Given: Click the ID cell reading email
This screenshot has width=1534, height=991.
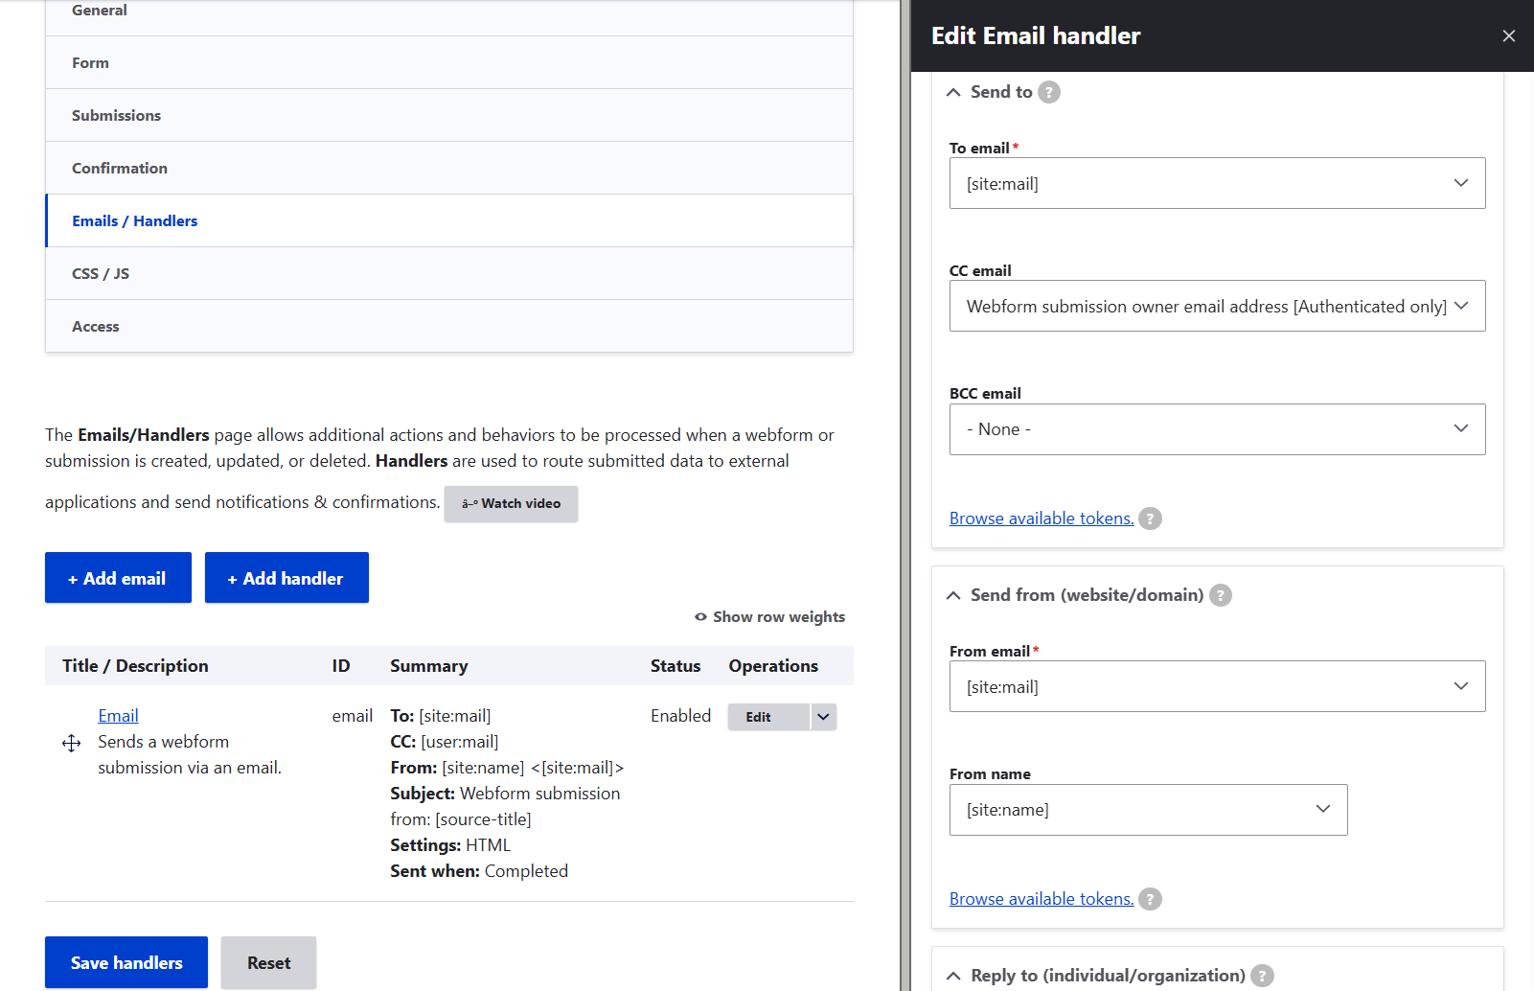Looking at the screenshot, I should coord(353,716).
